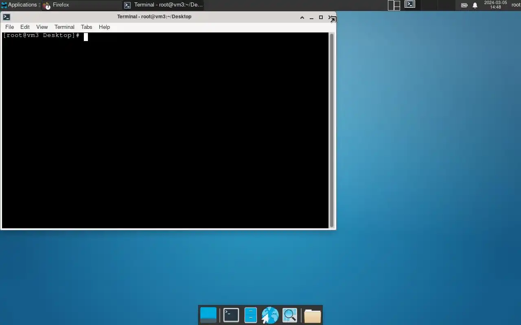Image resolution: width=521 pixels, height=325 pixels.
Task: Open the Edit menu in Terminal
Action: [25, 27]
